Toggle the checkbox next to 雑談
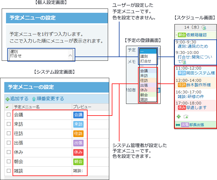This screenshot has height=180, width=217. pyautogui.click(x=9, y=171)
